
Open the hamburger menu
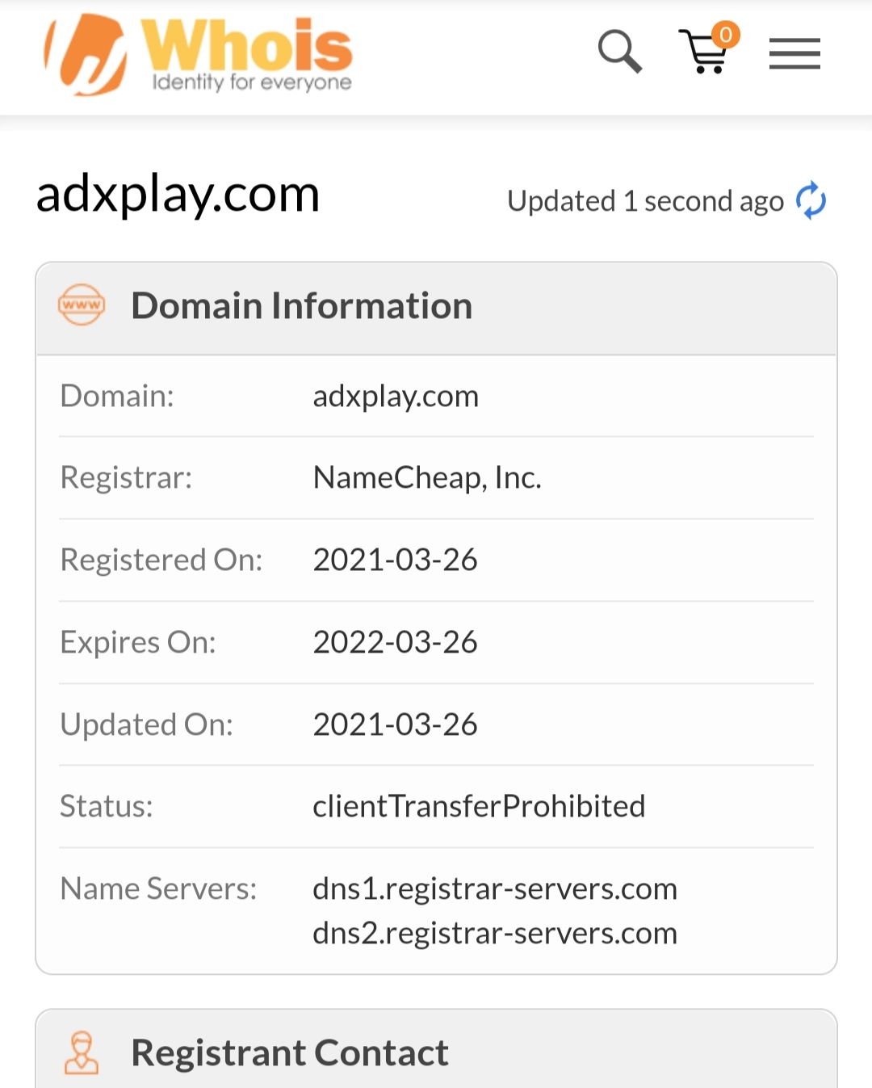click(794, 54)
